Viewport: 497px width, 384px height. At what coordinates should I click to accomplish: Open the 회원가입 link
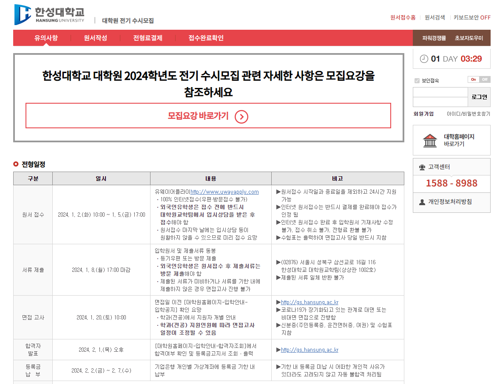click(423, 114)
